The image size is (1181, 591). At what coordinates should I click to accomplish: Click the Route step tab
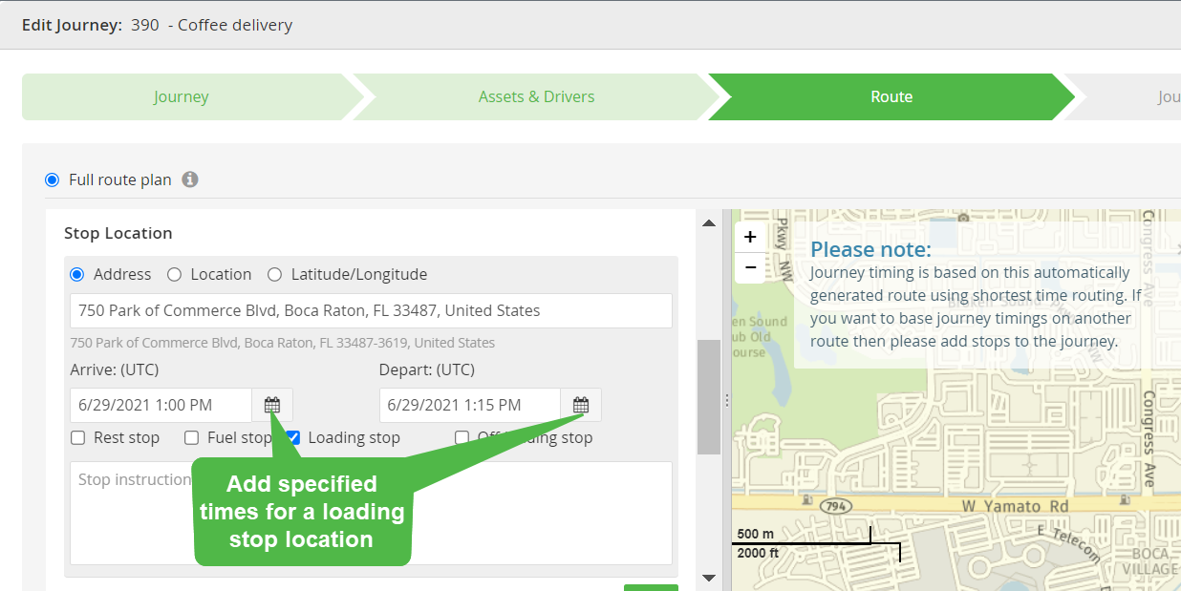tap(891, 96)
